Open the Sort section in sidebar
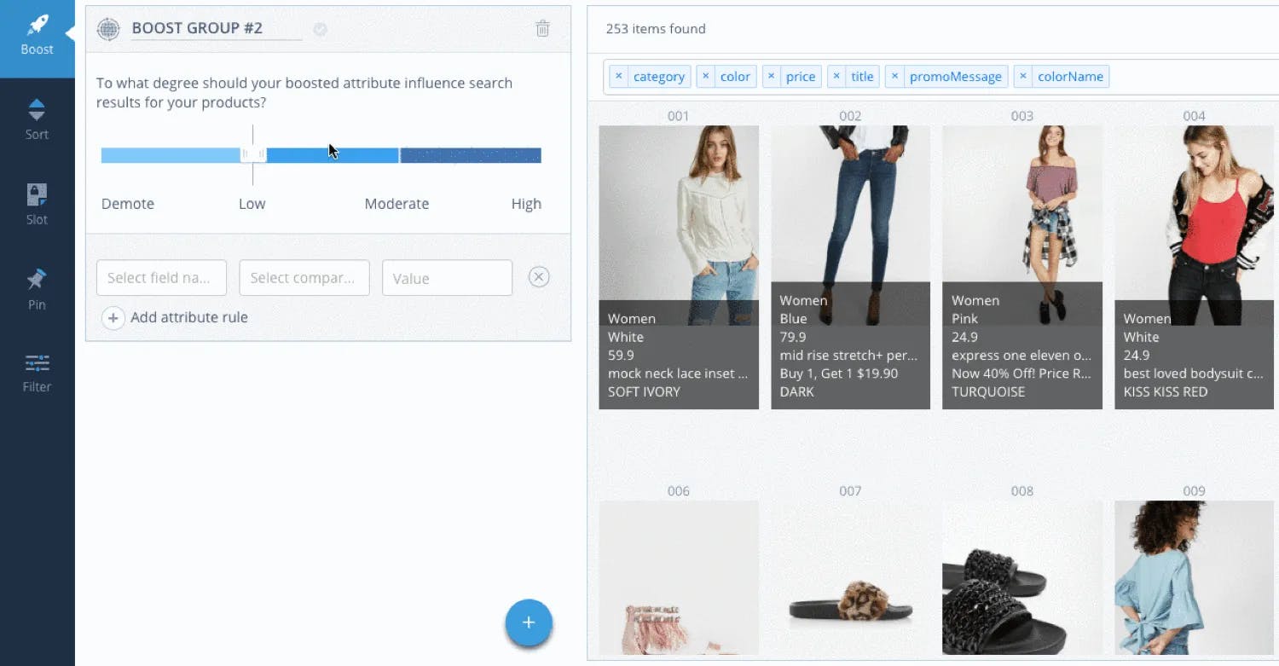1279x666 pixels. click(37, 119)
